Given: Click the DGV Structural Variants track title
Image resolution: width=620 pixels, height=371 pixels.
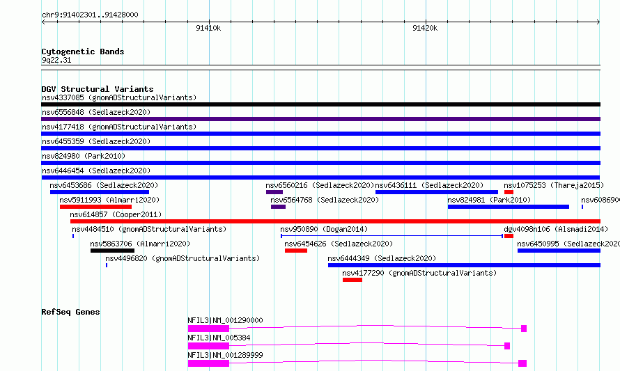Looking at the screenshot, I should (98, 89).
